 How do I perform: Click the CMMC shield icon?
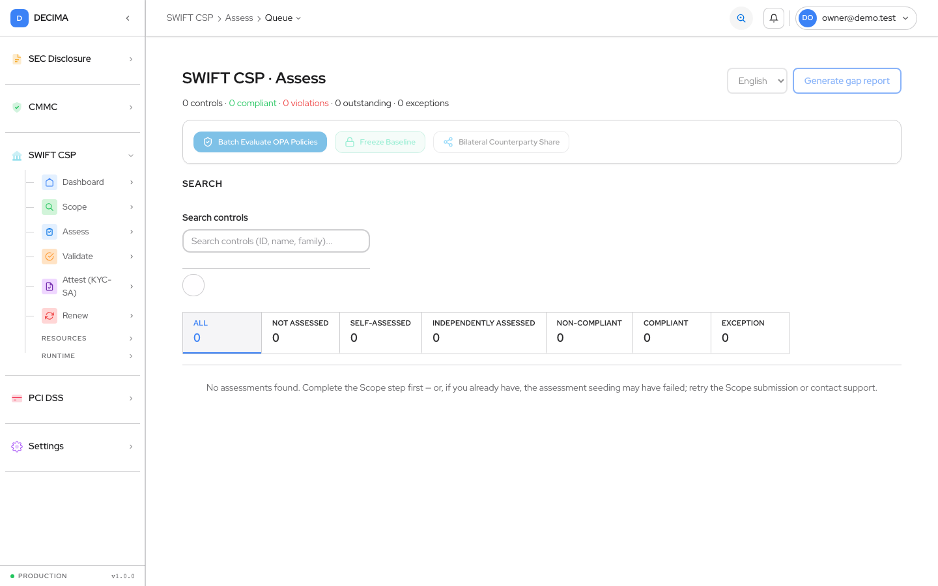[17, 107]
